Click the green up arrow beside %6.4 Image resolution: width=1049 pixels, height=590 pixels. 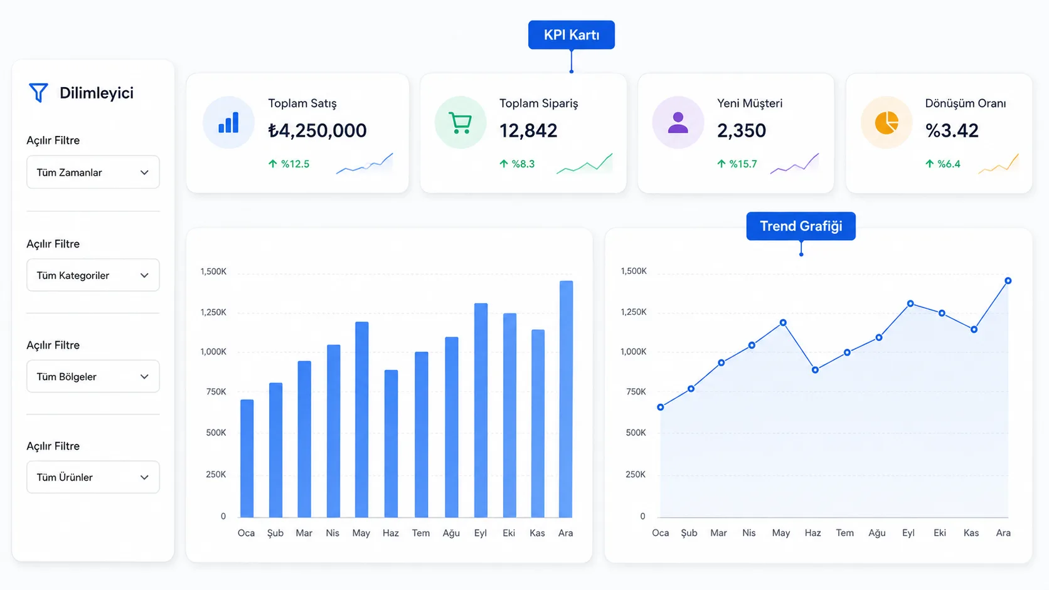(x=929, y=164)
